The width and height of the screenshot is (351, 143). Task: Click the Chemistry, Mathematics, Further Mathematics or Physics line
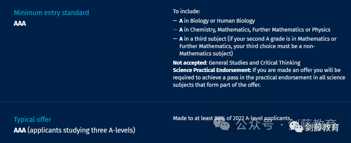tap(255, 30)
